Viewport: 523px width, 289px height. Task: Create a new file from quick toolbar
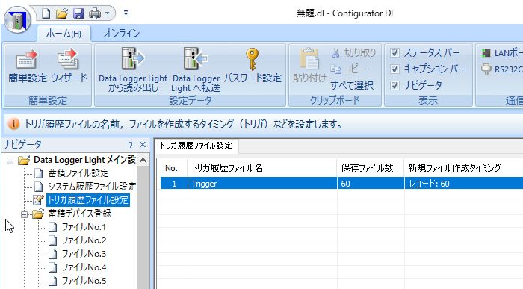(46, 13)
